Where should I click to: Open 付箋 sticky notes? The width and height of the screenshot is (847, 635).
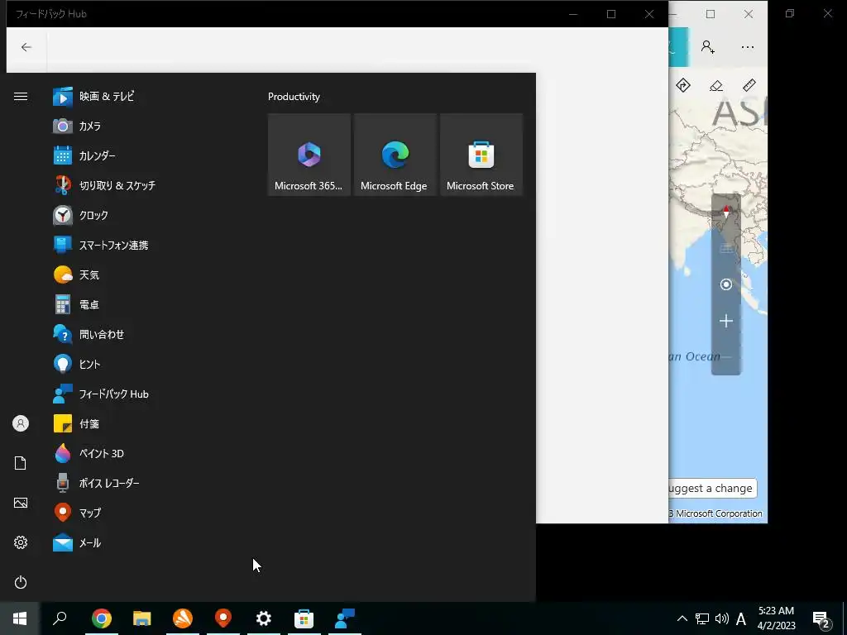pos(146,424)
